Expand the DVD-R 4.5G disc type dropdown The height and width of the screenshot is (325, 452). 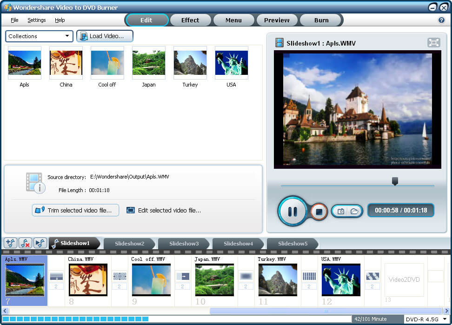click(x=425, y=319)
